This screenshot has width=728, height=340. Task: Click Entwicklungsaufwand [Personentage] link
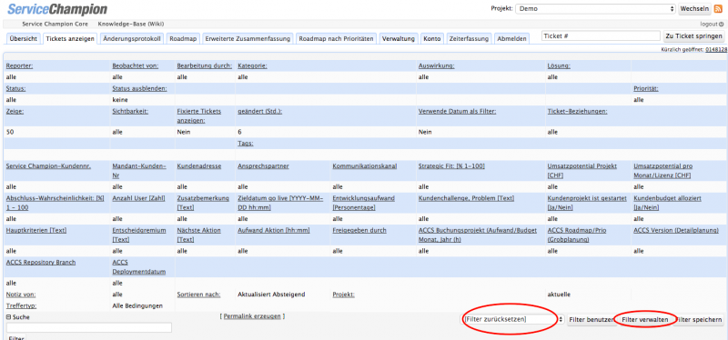[363, 203]
